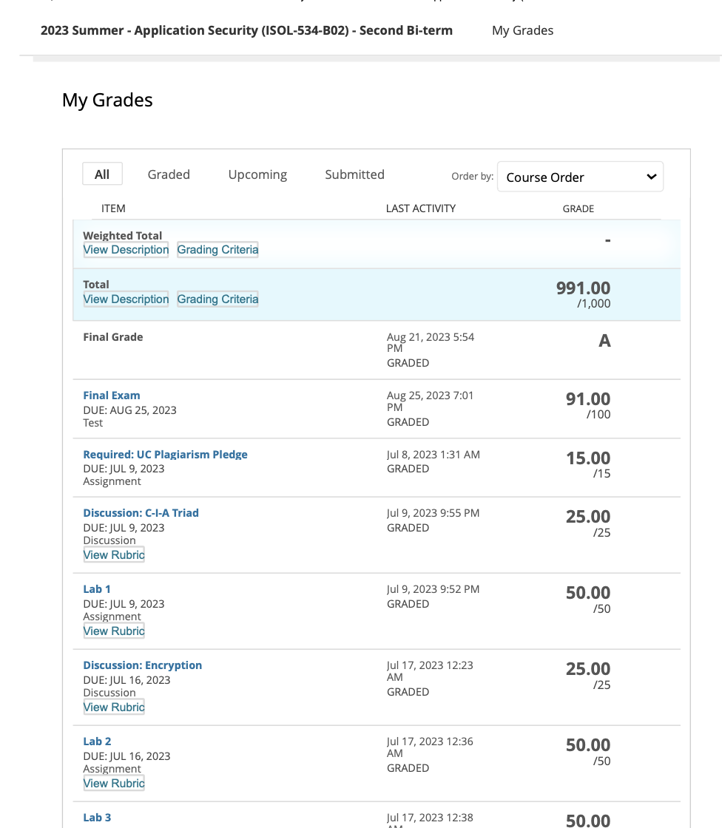Switch to the Graded tab
The width and height of the screenshot is (722, 828).
pos(169,174)
